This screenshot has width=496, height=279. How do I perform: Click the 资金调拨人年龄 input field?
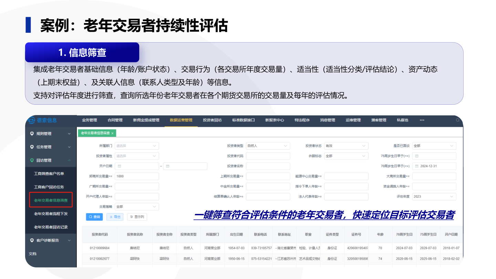[x=434, y=186]
